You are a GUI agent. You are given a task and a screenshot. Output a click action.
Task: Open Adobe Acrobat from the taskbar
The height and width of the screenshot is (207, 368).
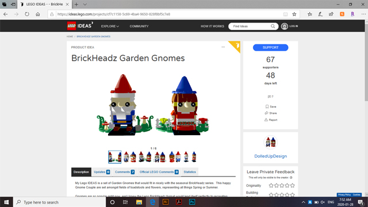tap(179, 202)
